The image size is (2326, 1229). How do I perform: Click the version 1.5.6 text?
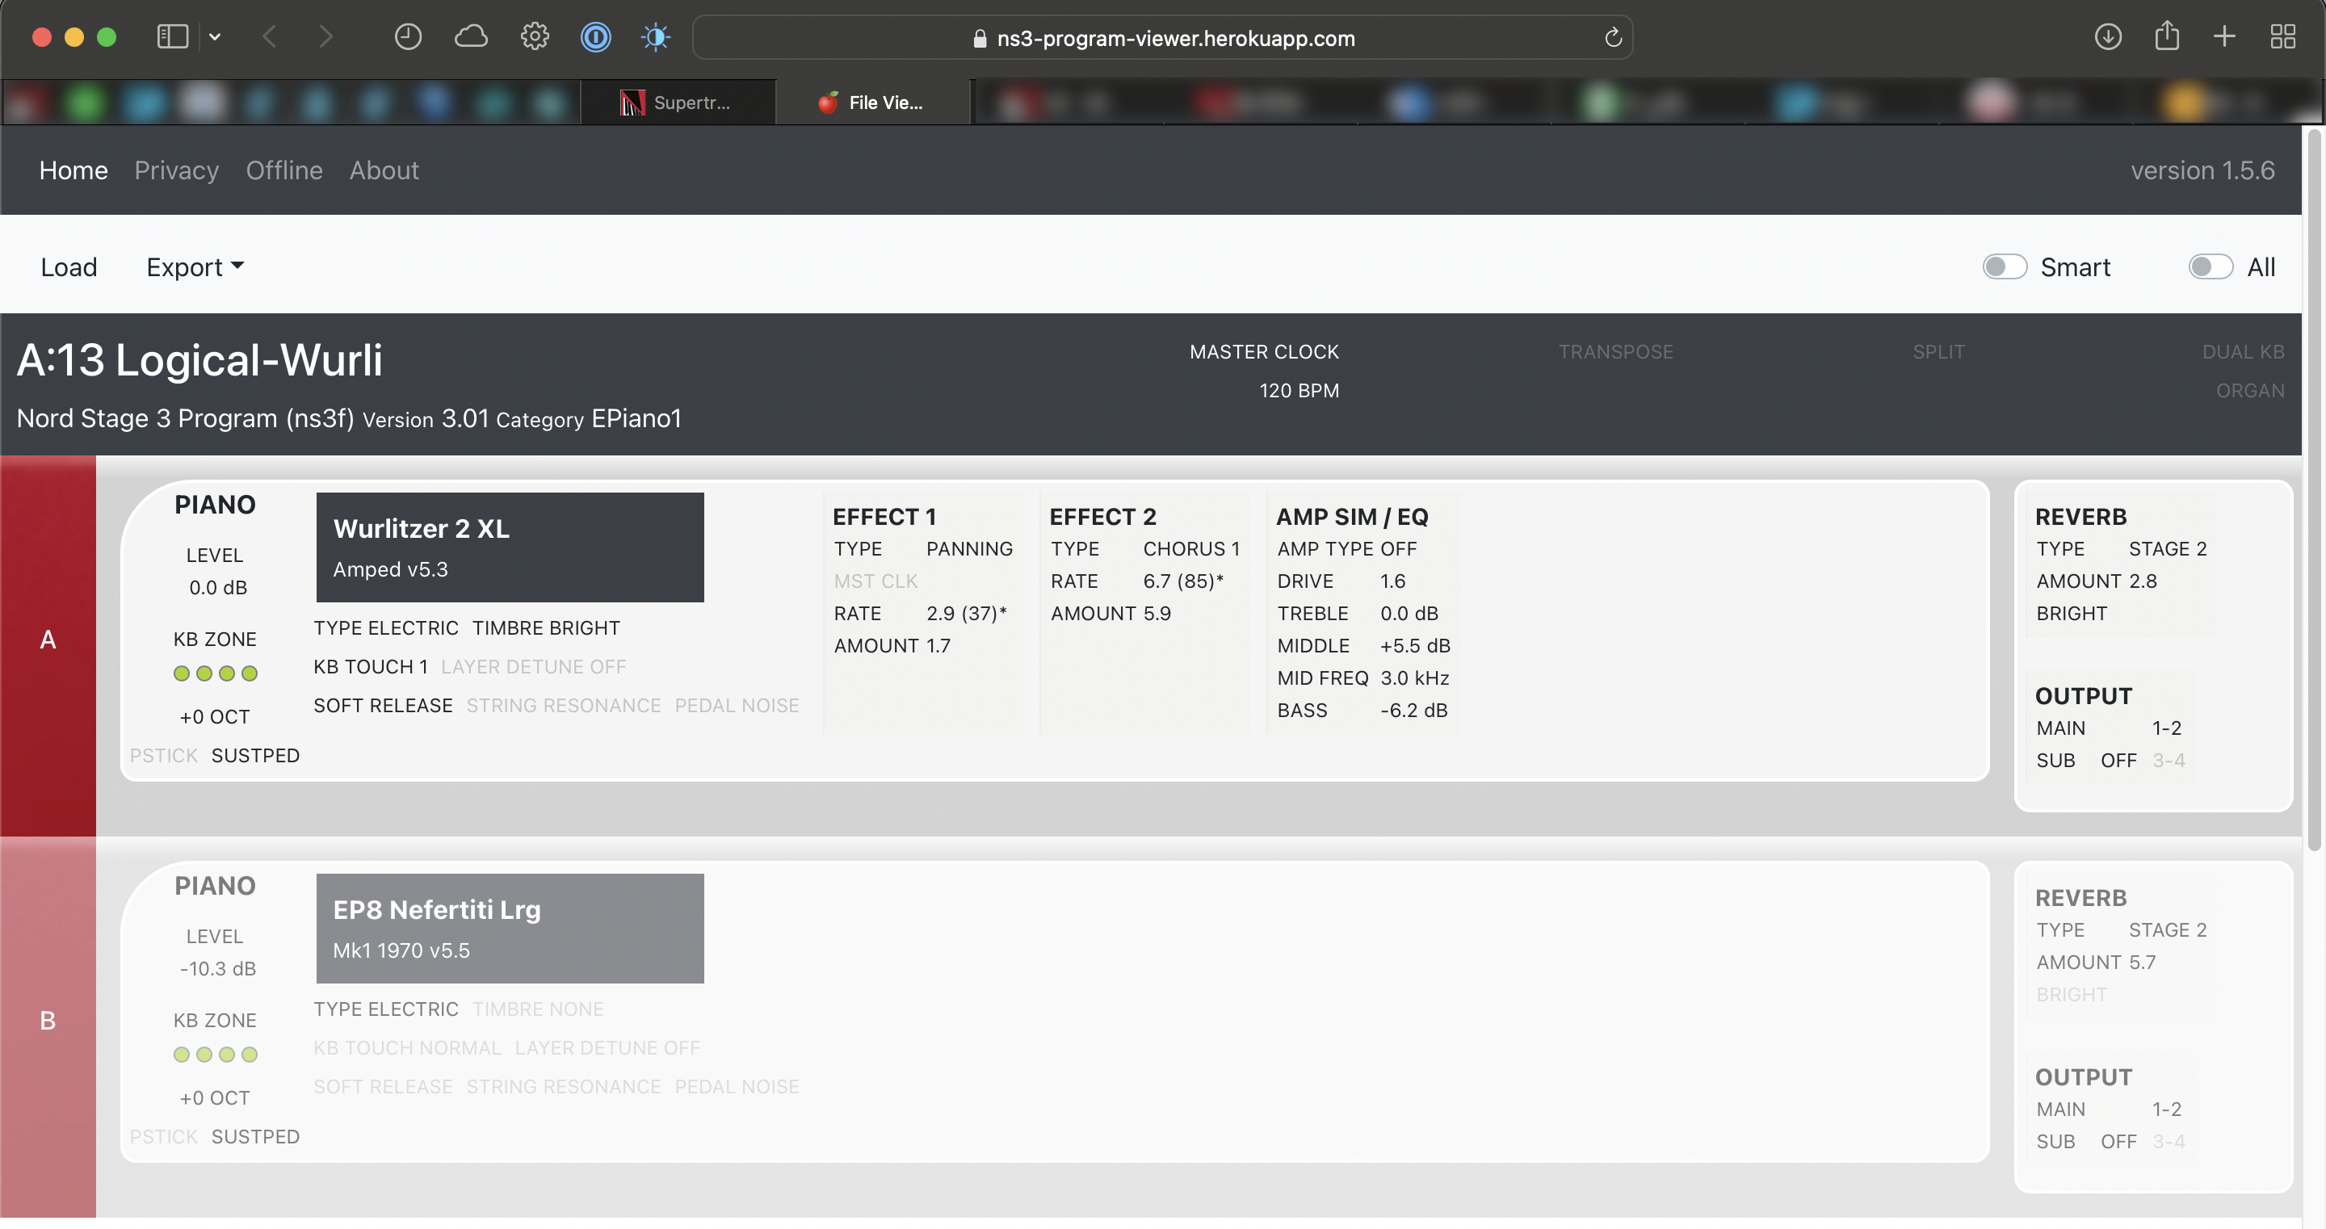[2202, 170]
